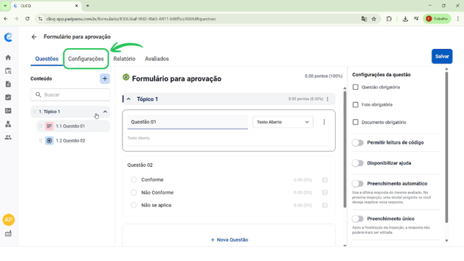Click the Salvar button

[x=442, y=56]
